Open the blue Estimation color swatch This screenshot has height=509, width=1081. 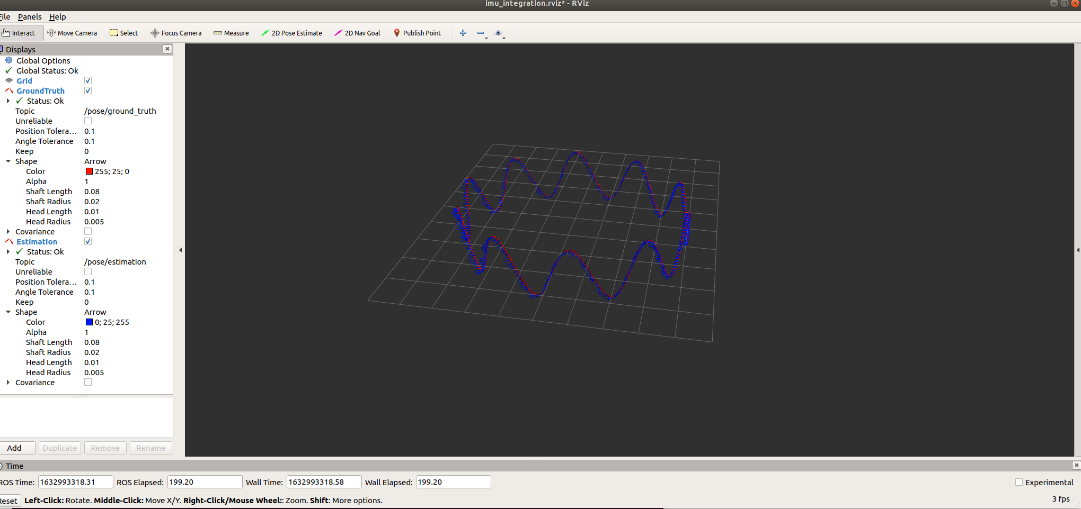click(x=89, y=322)
